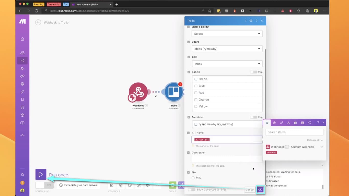Click the Search items field
Image resolution: width=349 pixels, height=196 pixels.
click(294, 132)
